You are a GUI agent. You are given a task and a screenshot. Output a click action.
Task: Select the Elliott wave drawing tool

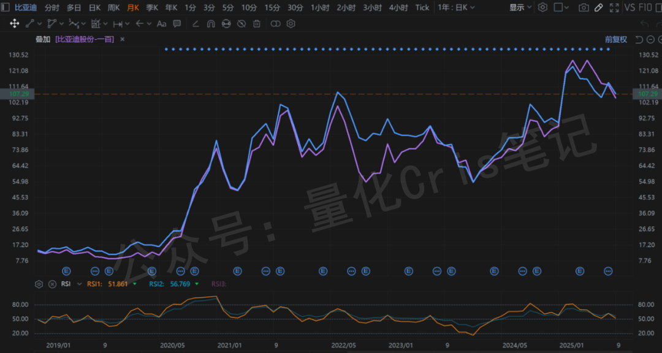(x=74, y=24)
